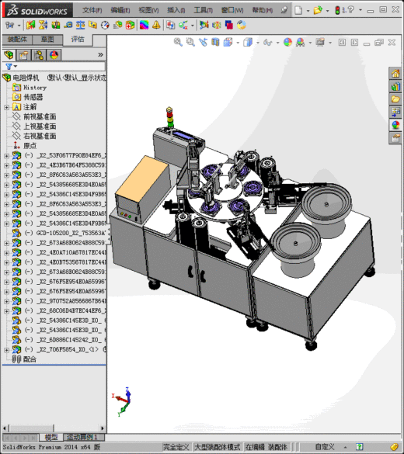Image resolution: width=404 pixels, height=454 pixels.
Task: Pin the menu bar with pushpin icon
Action: point(284,10)
